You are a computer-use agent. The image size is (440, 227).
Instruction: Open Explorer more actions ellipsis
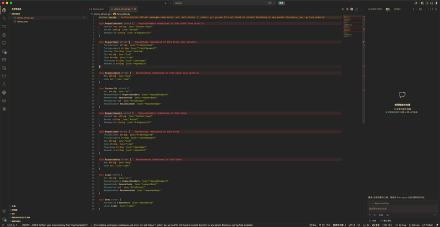pos(83,9)
